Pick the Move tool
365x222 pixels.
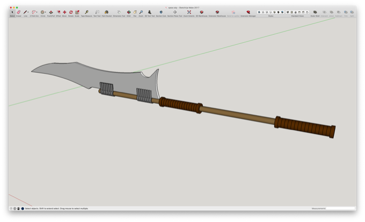[x=64, y=12]
